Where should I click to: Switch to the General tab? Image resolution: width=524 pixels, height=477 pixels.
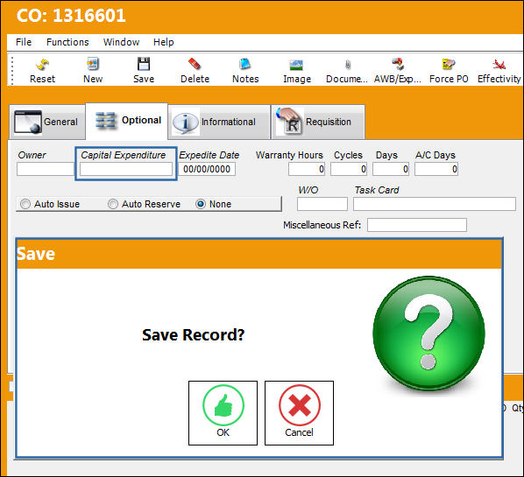47,122
